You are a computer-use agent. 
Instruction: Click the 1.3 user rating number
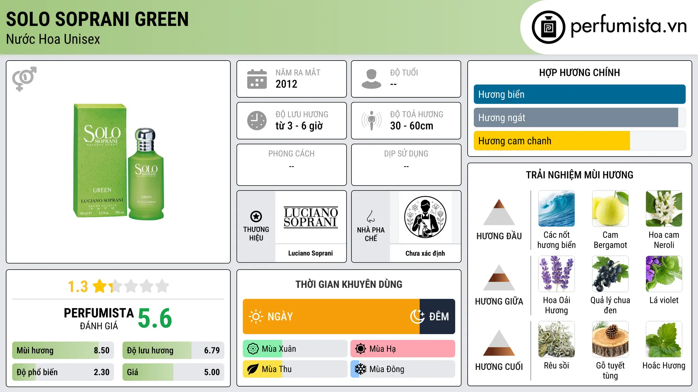[x=78, y=287]
